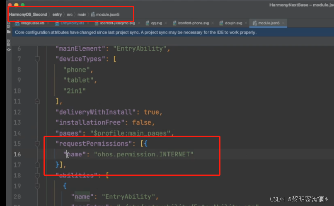Click the "ohos.permission.INTERNET" string
Viewport: 334px width, 206px height.
click(144, 154)
